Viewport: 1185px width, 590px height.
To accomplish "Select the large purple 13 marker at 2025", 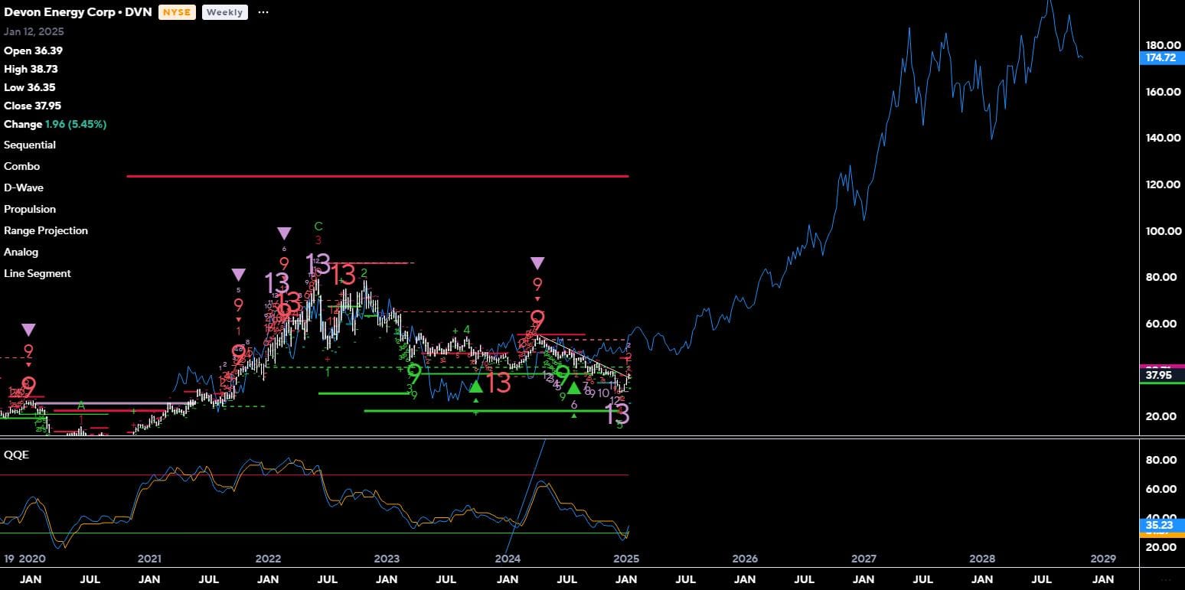I will click(x=617, y=414).
